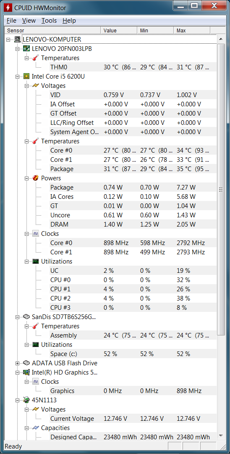Click the LENOVO-KOMPUTER computer icon
Image resolution: width=230 pixels, height=454 pixels.
[x=17, y=40]
